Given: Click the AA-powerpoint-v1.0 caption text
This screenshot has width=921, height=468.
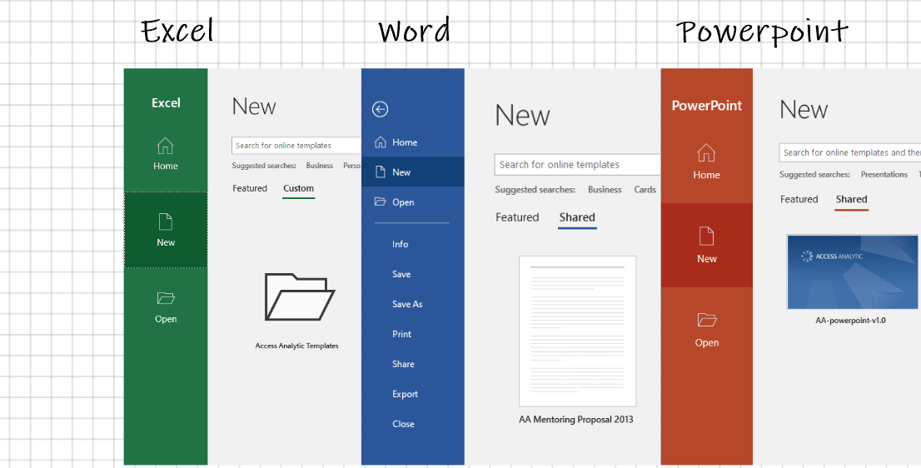Looking at the screenshot, I should click(850, 321).
